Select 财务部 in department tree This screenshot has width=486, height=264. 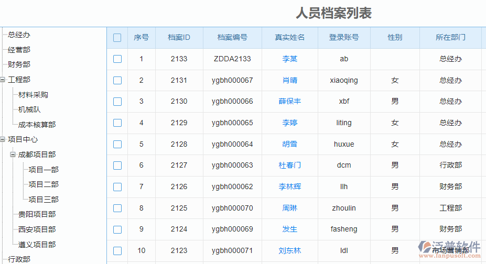(19, 64)
